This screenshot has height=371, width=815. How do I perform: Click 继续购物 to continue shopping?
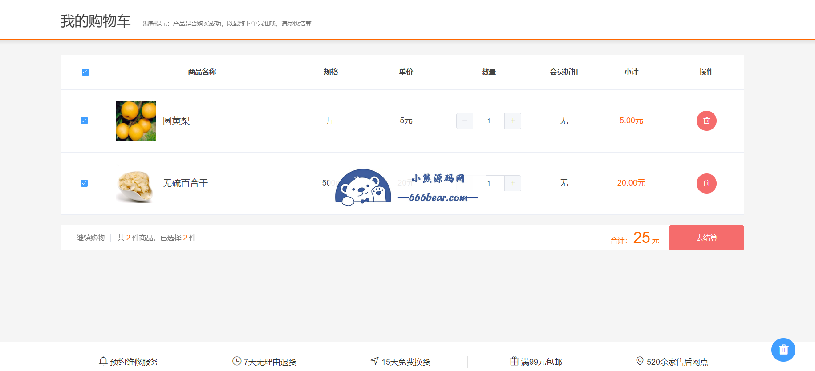coord(90,238)
